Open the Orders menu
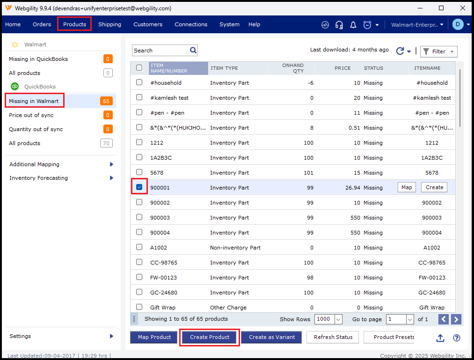Screen dimensions: 474x360 pos(42,24)
